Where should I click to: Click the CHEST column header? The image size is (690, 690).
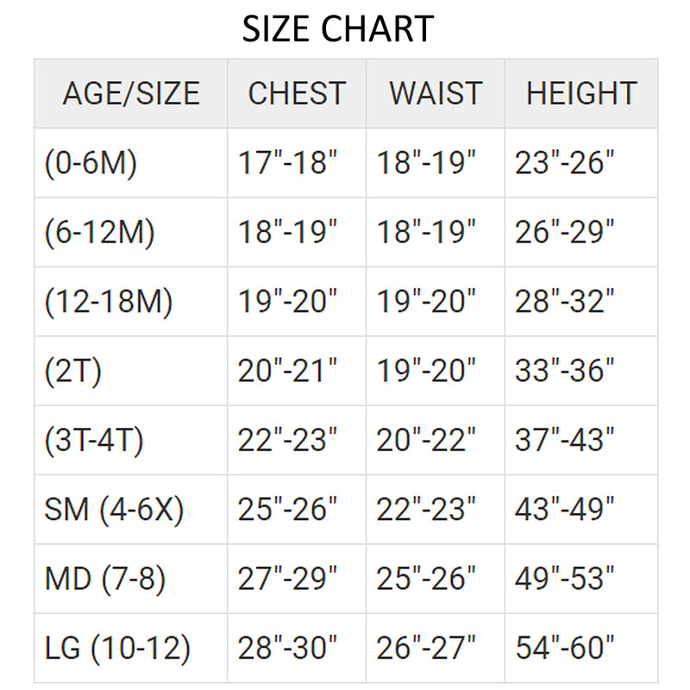(x=297, y=93)
